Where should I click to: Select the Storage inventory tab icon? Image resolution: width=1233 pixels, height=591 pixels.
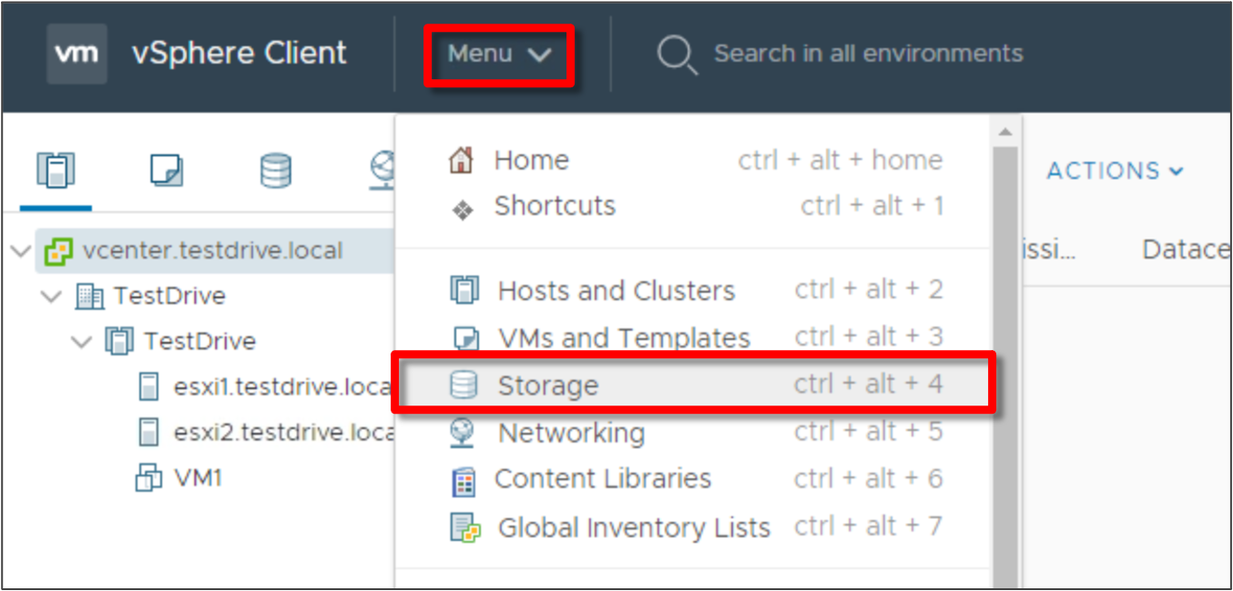tap(276, 170)
